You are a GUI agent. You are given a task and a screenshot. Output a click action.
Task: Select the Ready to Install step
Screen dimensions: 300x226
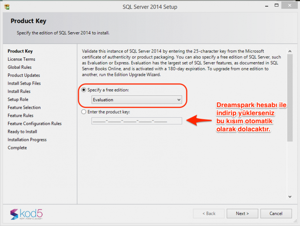22,131
